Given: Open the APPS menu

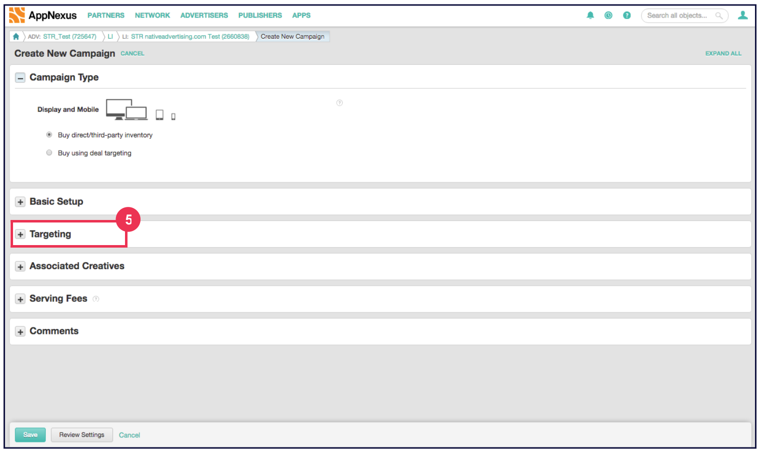Looking at the screenshot, I should click(x=301, y=16).
